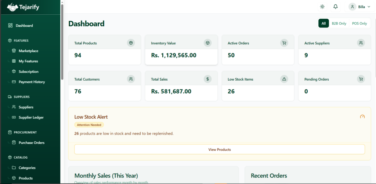Screen dimensions: 376x184
Task: Open Marketplace in the sidebar
Action: (28, 51)
